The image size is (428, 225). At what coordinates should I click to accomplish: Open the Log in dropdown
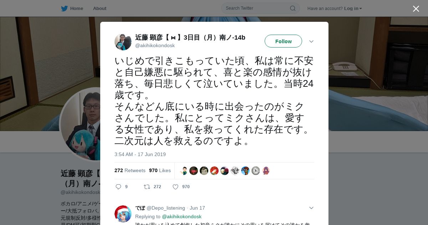point(353,9)
